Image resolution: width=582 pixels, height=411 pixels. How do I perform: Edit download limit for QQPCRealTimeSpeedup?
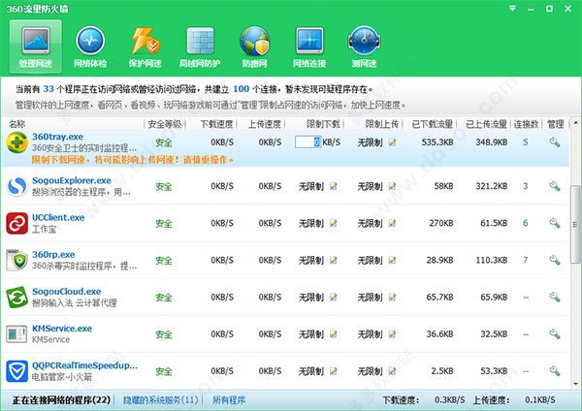click(334, 371)
